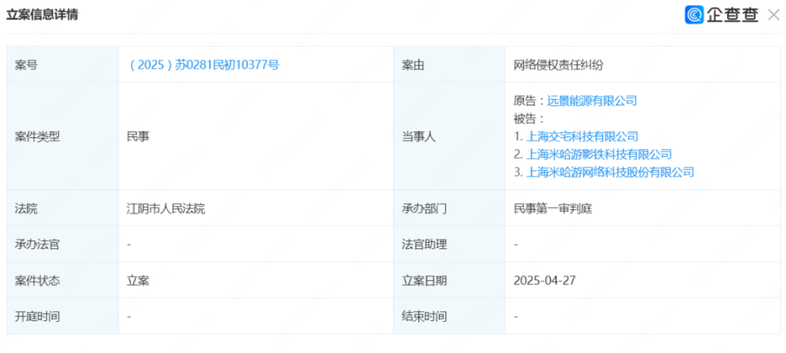
Task: Click the 结束时间 label cell
Action: pos(449,316)
